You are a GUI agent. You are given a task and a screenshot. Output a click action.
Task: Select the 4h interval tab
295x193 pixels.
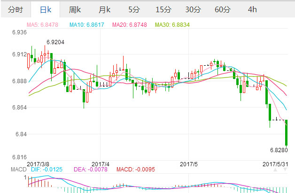pos(252,9)
